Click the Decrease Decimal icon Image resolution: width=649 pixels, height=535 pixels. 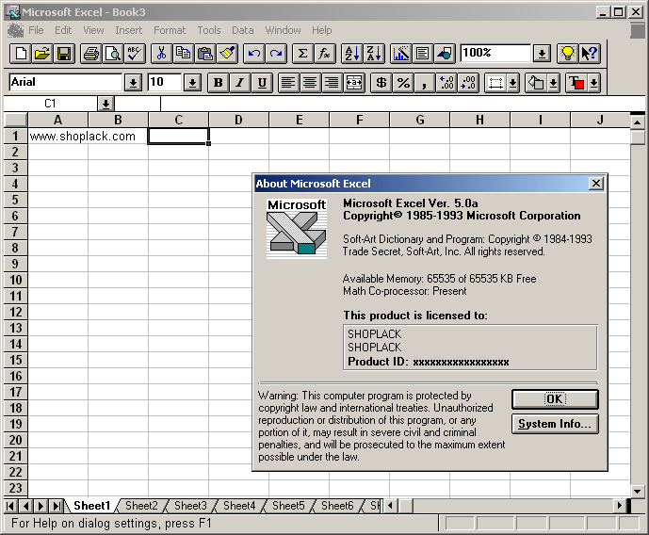click(468, 83)
